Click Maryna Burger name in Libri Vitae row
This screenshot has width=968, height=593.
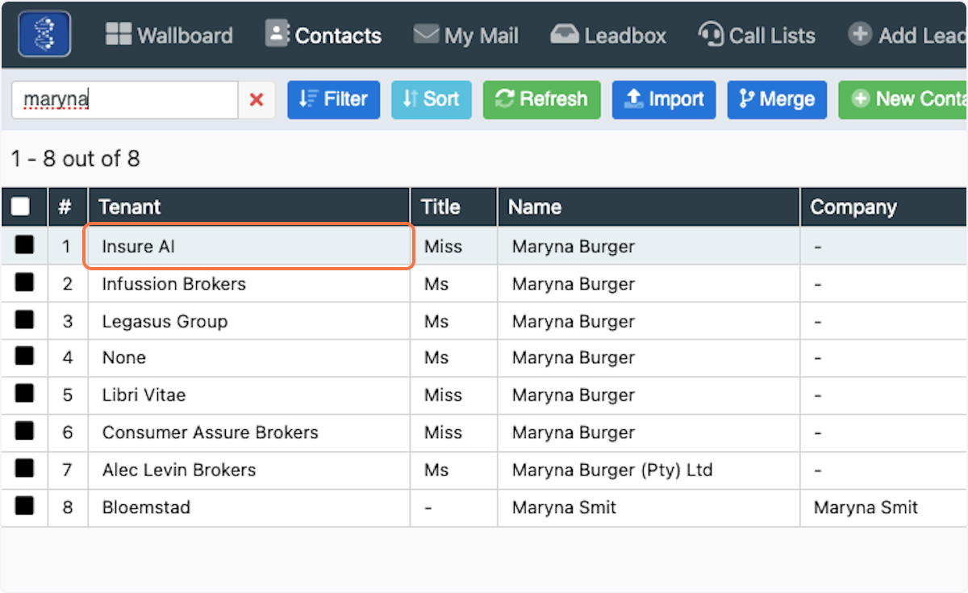pos(574,395)
